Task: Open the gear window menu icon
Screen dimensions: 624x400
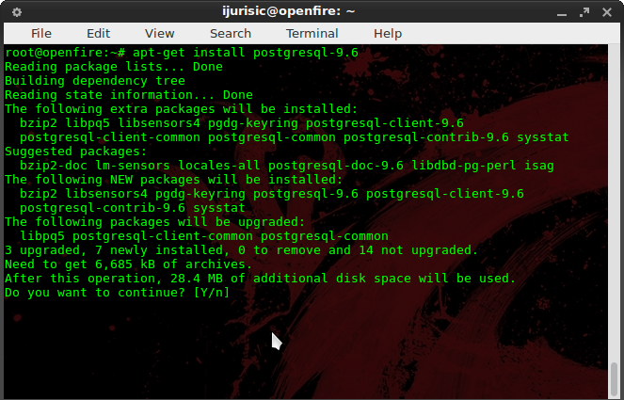Action: 17,12
